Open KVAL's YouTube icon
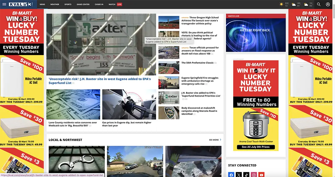This screenshot has height=177, width=335. click(262, 175)
